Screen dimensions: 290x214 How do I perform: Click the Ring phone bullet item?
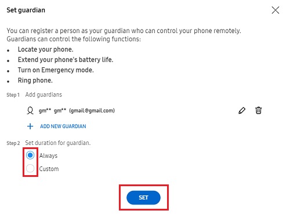point(35,81)
